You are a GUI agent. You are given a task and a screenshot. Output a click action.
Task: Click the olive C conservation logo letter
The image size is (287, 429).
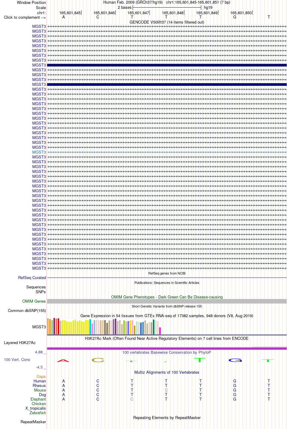pos(98,360)
